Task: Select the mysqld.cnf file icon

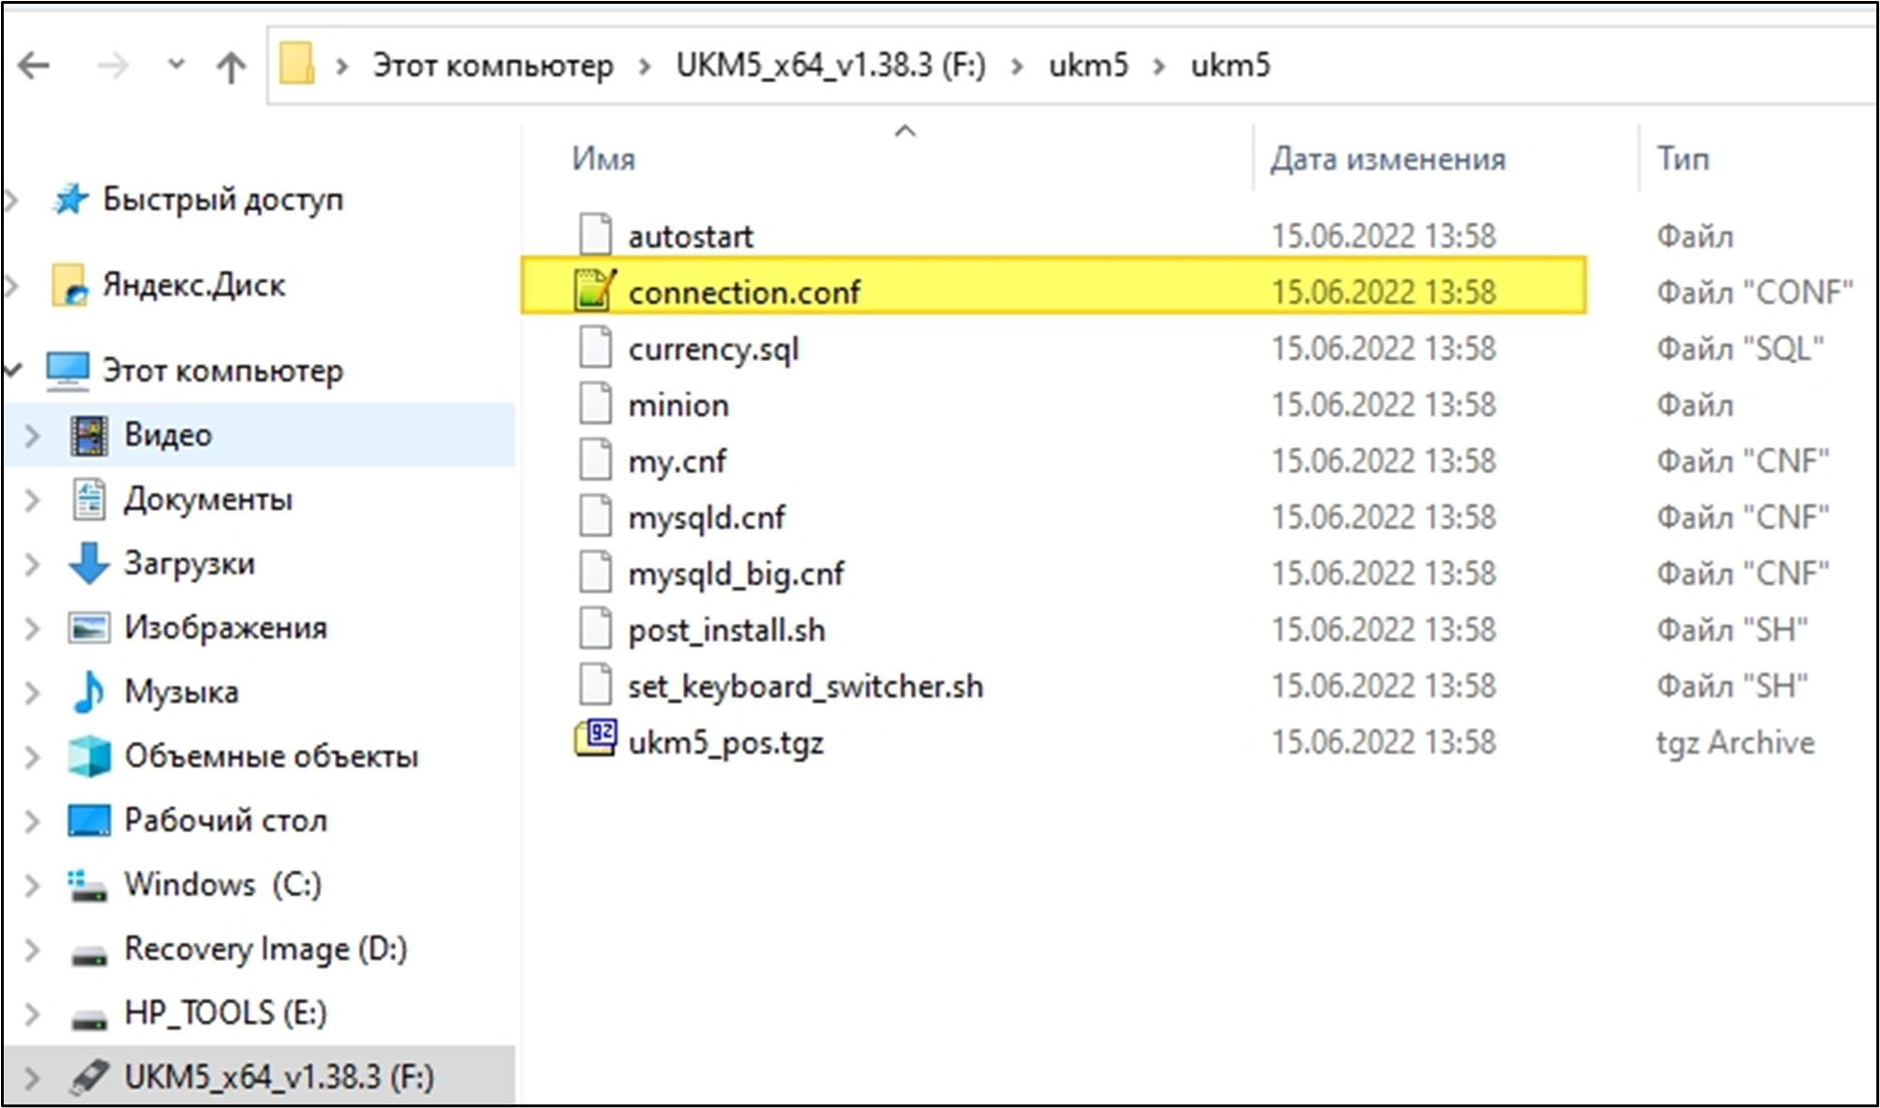Action: click(x=596, y=516)
